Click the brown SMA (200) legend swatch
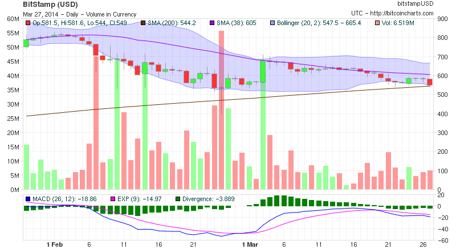This screenshot has width=456, height=249. click(x=143, y=23)
